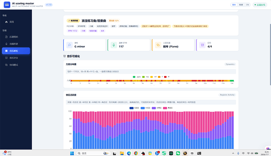Click the G minor key card
The width and height of the screenshot is (271, 156).
[84, 45]
